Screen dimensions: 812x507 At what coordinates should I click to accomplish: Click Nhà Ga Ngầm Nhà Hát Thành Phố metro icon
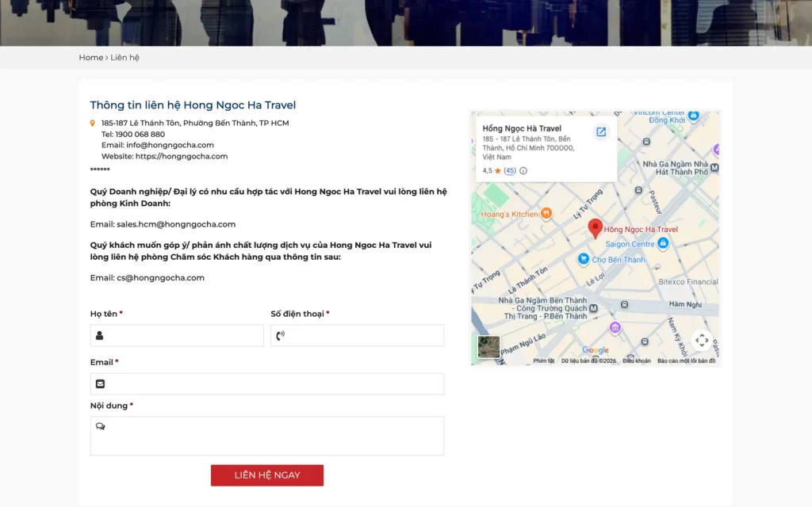tap(714, 168)
